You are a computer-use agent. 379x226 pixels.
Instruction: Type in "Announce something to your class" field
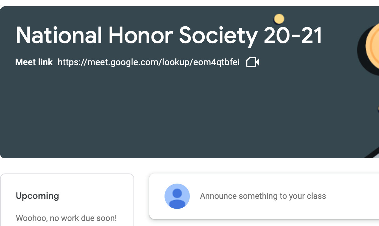click(263, 196)
